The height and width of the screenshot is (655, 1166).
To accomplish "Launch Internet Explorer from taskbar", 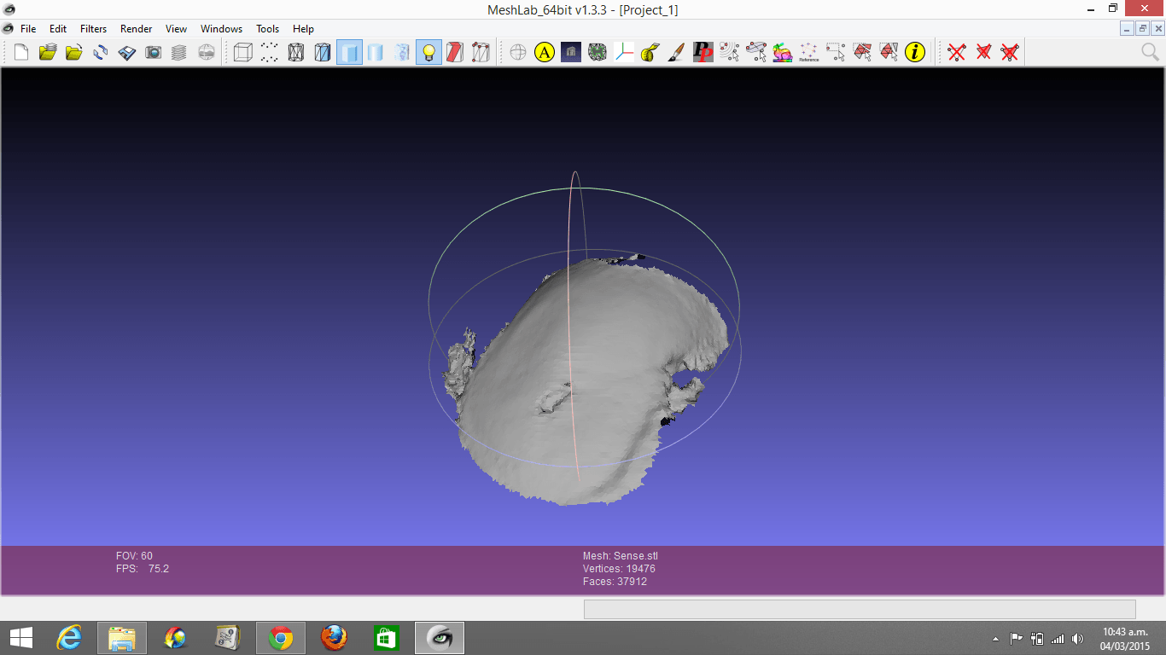I will 69,638.
